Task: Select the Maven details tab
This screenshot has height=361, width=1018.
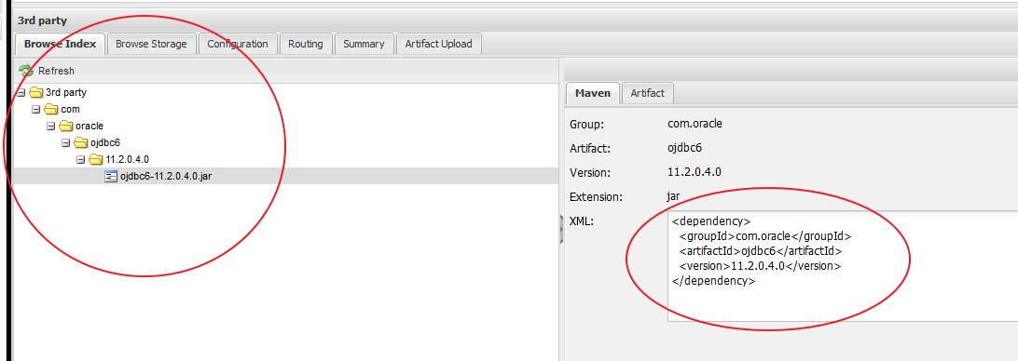Action: coord(593,93)
